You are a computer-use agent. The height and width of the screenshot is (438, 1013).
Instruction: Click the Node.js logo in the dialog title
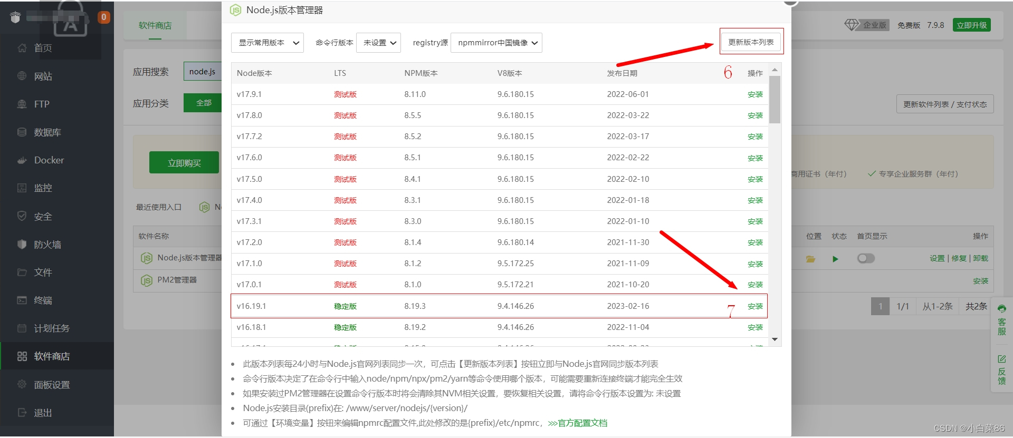pos(235,10)
